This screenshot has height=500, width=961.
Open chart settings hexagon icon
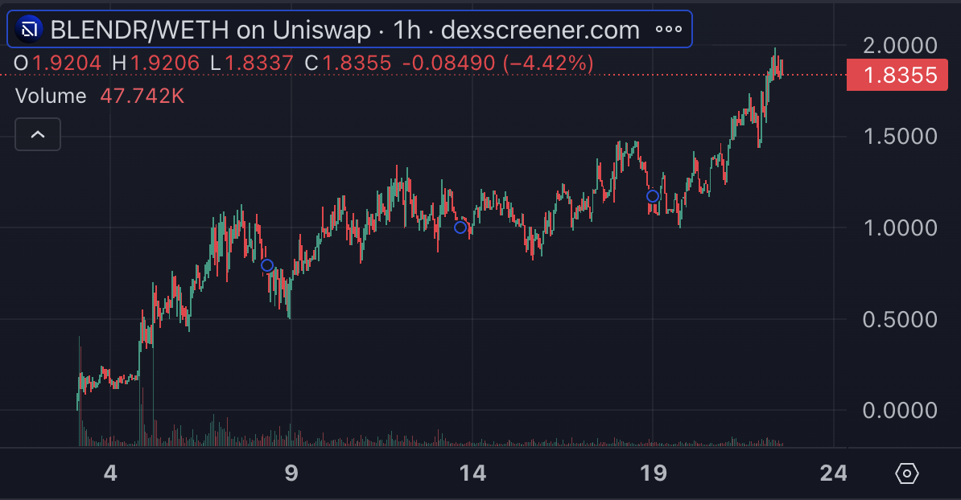pos(906,473)
